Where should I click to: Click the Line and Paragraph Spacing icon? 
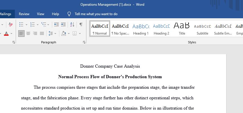[x=51, y=33]
